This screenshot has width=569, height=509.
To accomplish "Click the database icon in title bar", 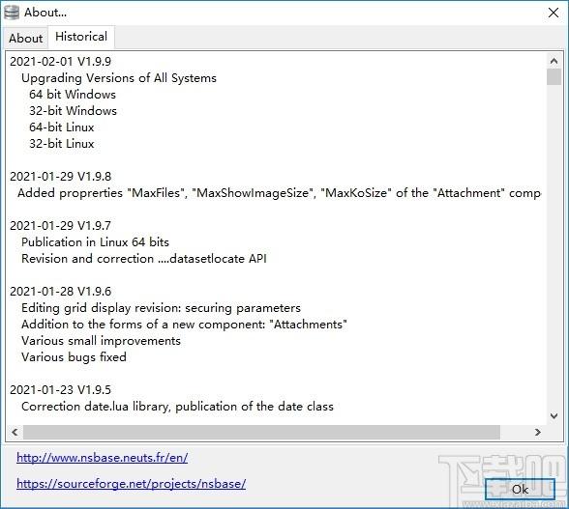I will coord(12,13).
